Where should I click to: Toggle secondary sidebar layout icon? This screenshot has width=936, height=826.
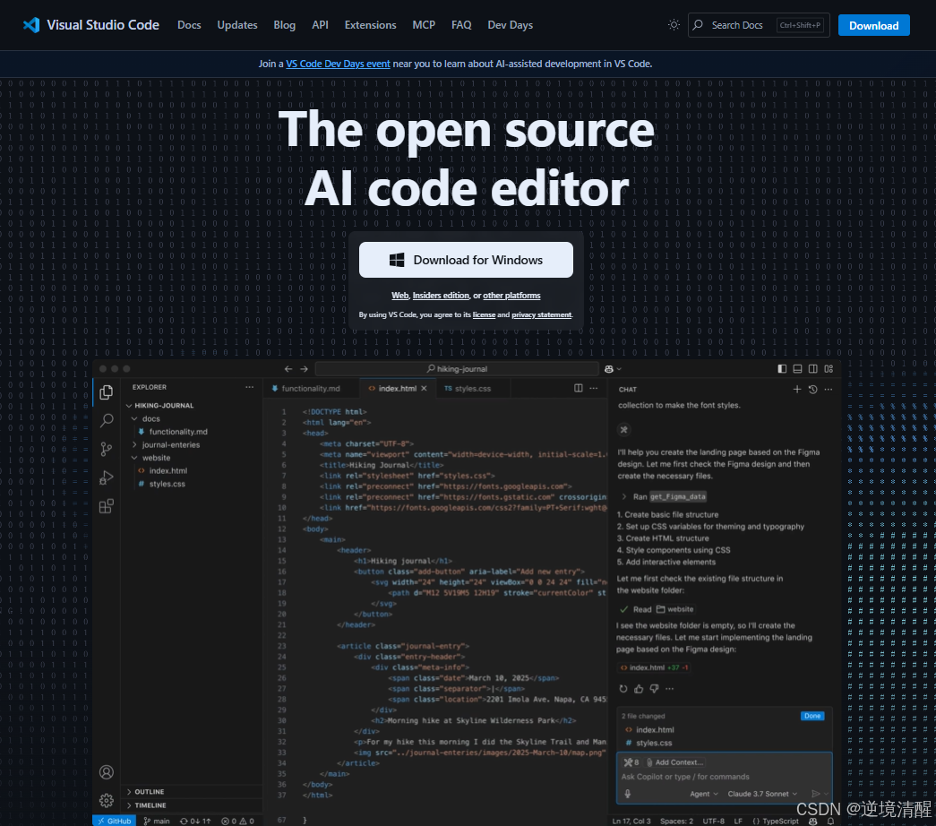(x=812, y=369)
